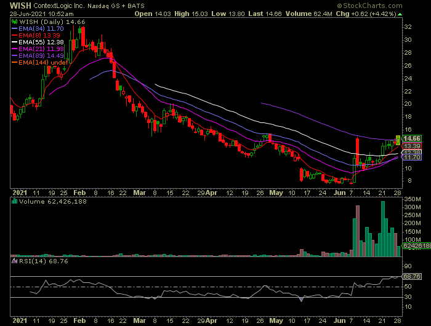Click the RSI 90 axis label
The width and height of the screenshot is (431, 326).
(408, 266)
